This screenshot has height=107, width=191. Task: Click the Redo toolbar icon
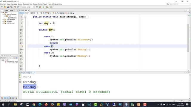pyautogui.click(x=18, y=7)
